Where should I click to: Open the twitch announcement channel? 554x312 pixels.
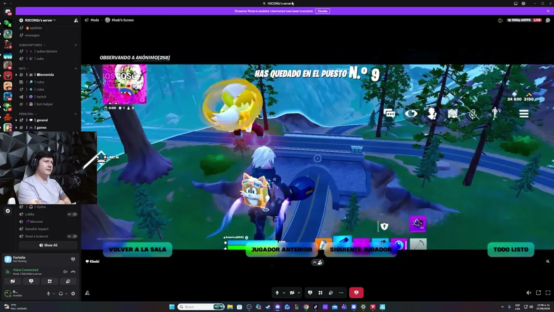(x=48, y=97)
